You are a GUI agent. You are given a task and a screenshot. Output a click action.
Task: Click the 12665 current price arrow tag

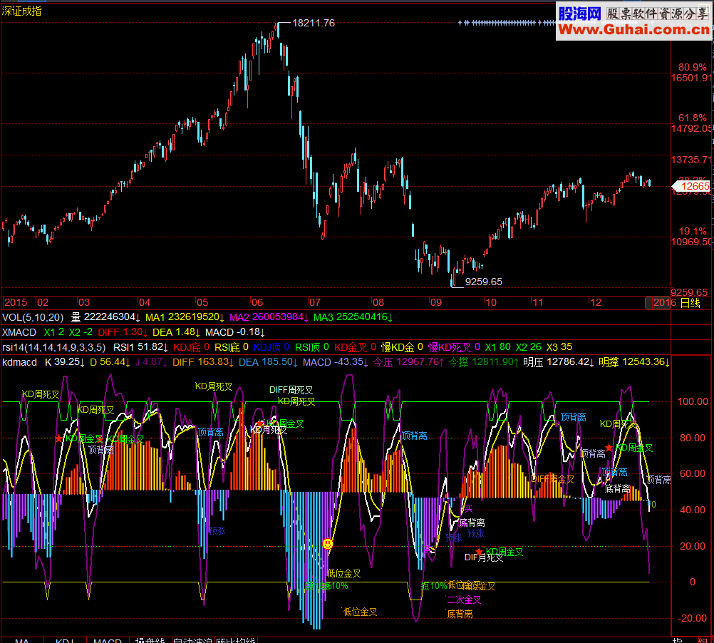pyautogui.click(x=691, y=186)
